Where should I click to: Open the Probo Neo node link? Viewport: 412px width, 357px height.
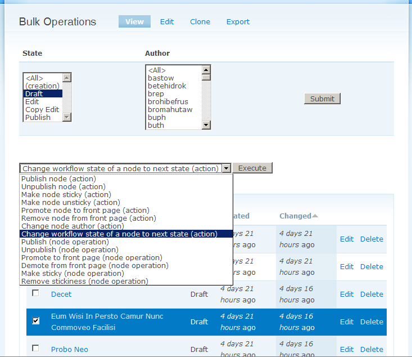click(70, 350)
